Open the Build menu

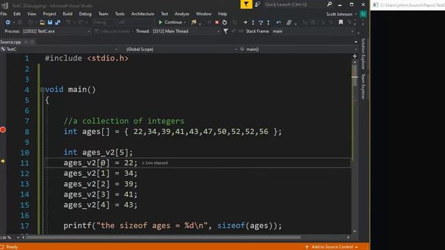[67, 14]
